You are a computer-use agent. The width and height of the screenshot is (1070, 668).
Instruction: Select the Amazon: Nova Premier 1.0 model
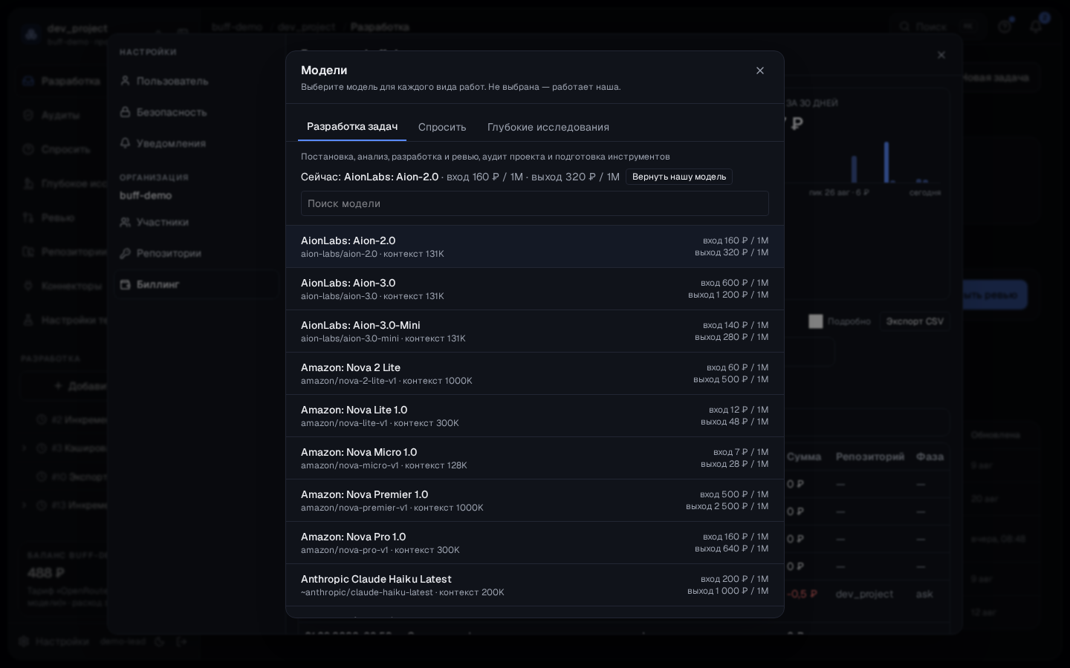point(535,500)
